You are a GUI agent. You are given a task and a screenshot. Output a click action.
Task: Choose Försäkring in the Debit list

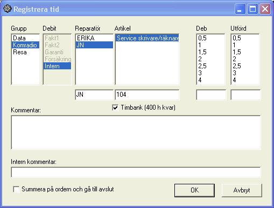57,59
